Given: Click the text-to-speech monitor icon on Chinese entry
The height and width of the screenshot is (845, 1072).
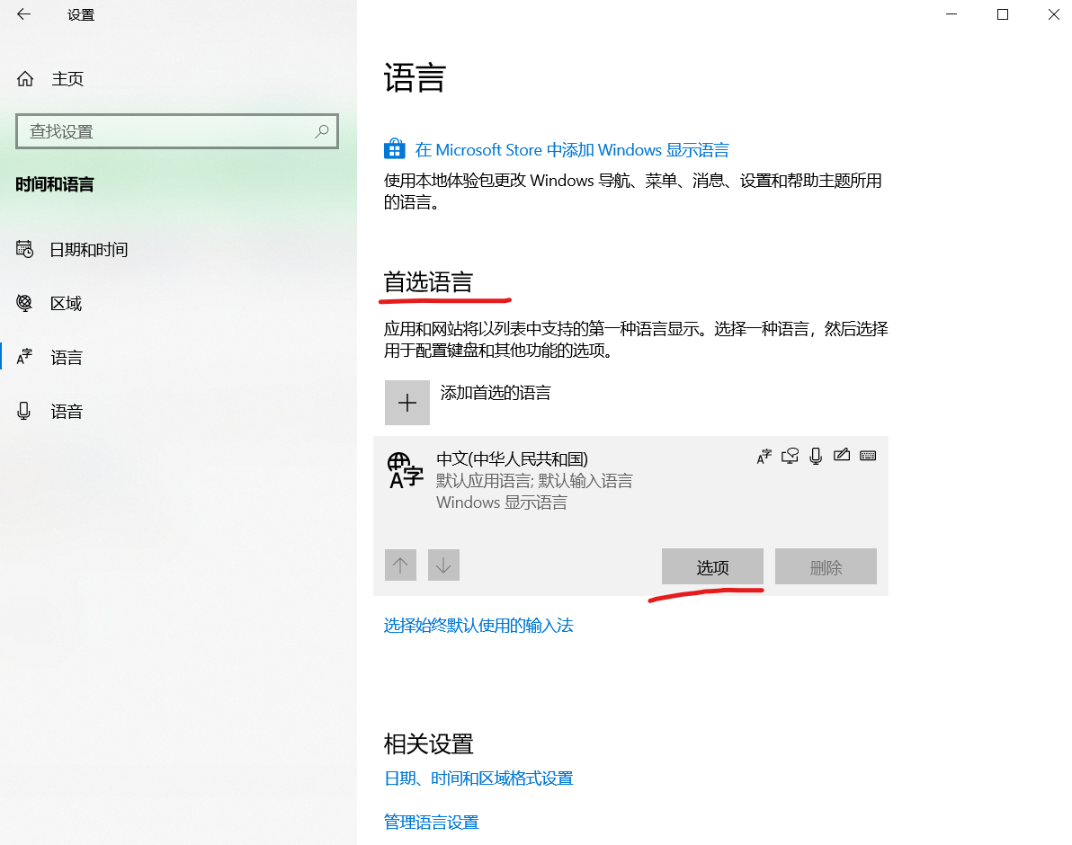Looking at the screenshot, I should pyautogui.click(x=790, y=456).
